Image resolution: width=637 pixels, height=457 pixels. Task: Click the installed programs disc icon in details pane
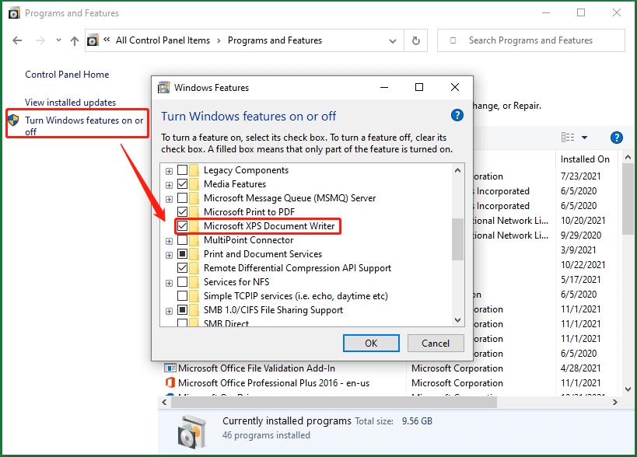(191, 431)
